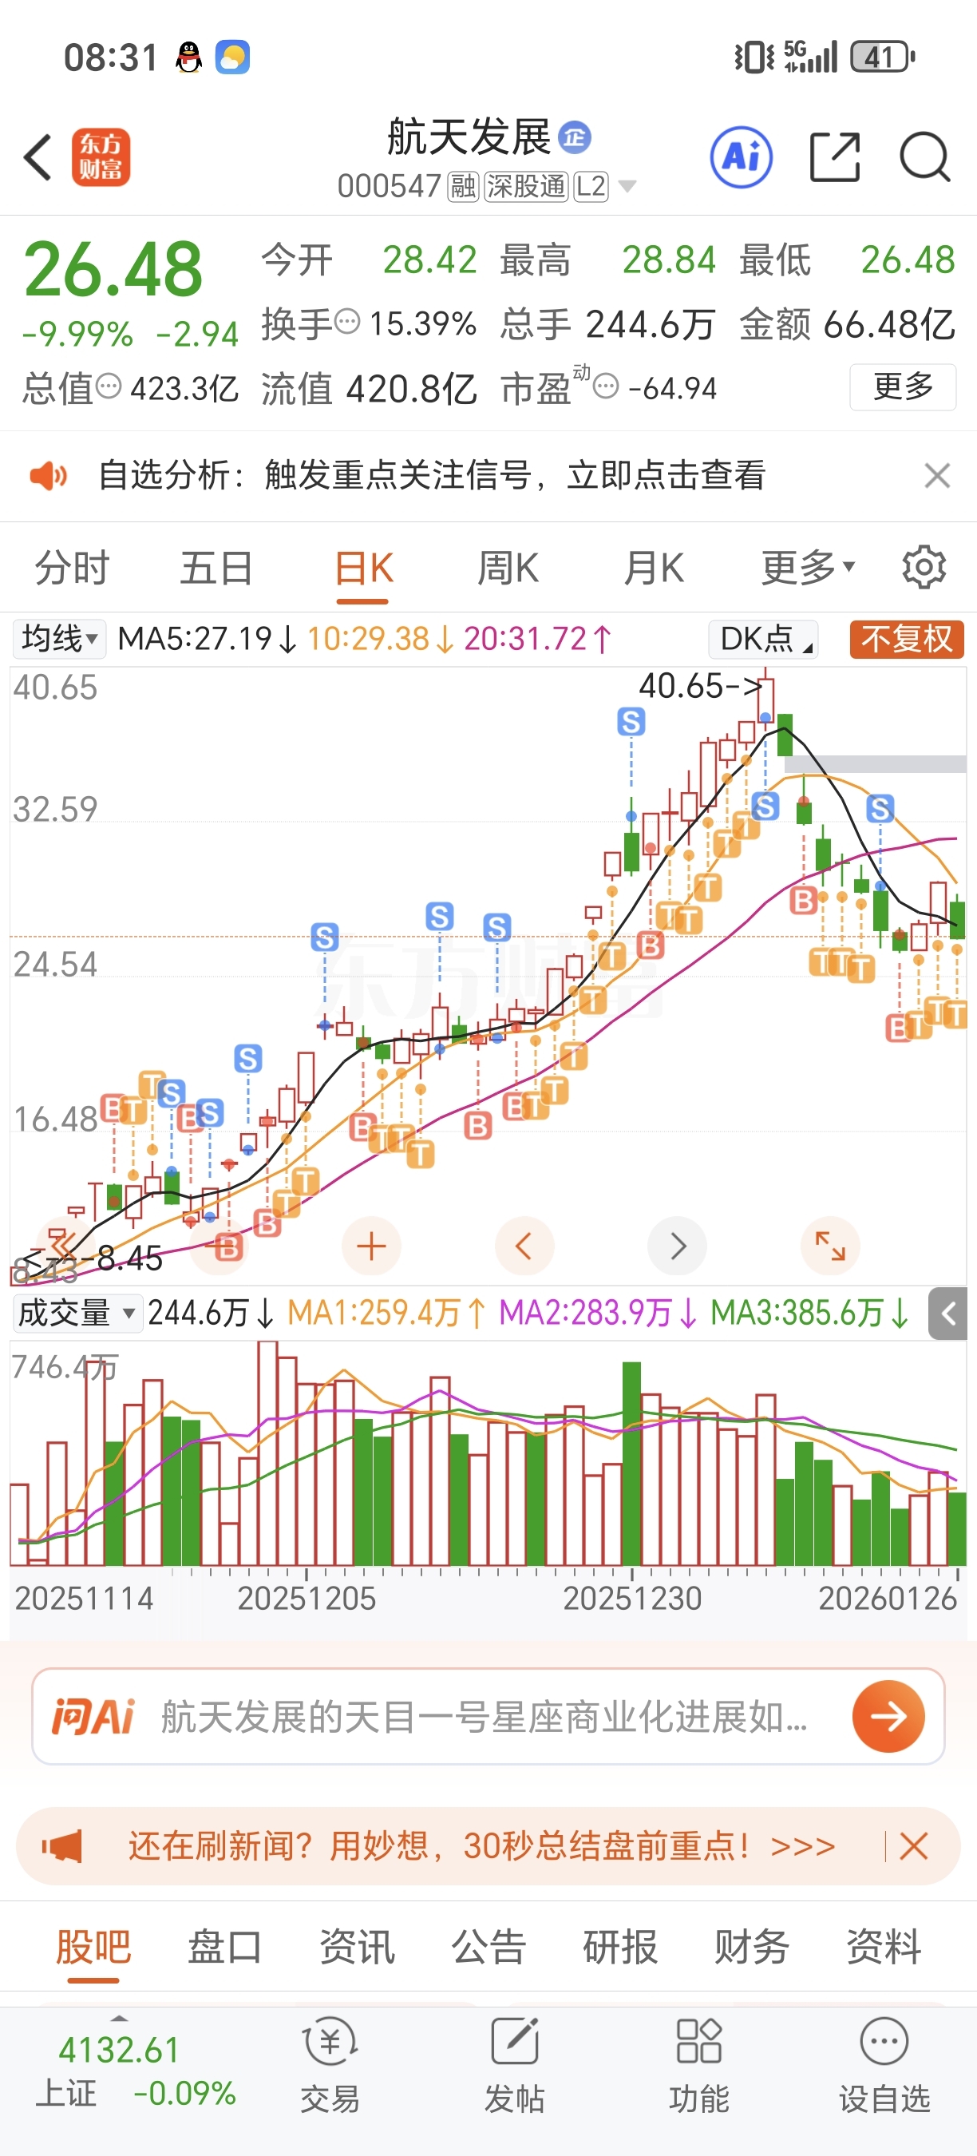The image size is (977, 2156).
Task: Switch to 五日 chart tab
Action: 216,568
